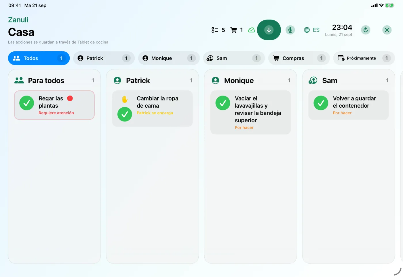Click the Patrick column avatar icon
The width and height of the screenshot is (403, 277).
tap(117, 80)
